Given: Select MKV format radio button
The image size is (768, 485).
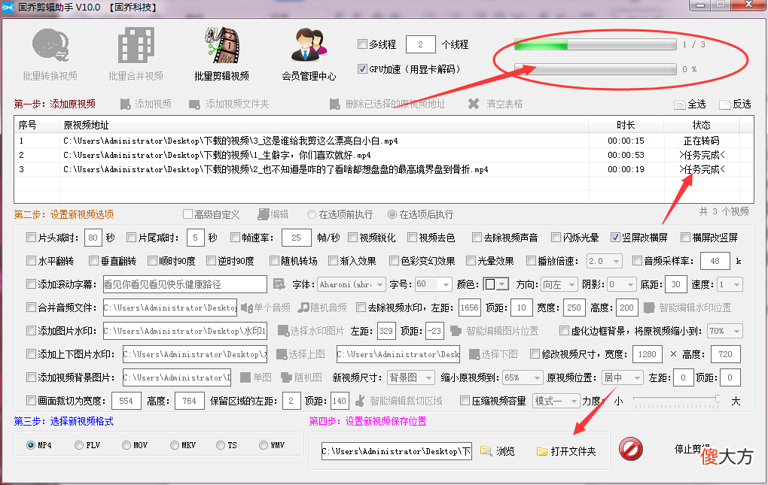Looking at the screenshot, I should coord(175,445).
